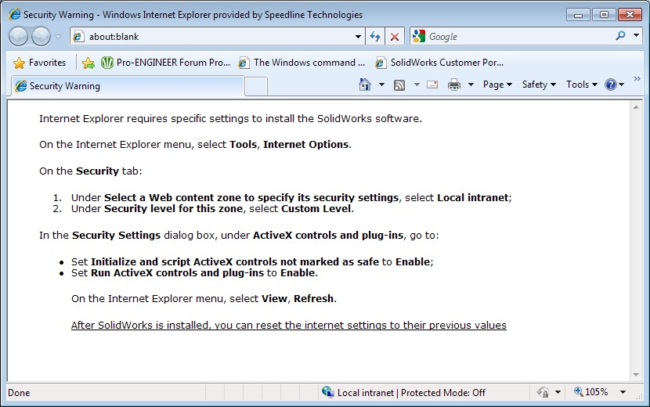Open the Pro-ENGINEER Forum favorite link
Image resolution: width=650 pixels, height=407 pixels.
(x=165, y=63)
